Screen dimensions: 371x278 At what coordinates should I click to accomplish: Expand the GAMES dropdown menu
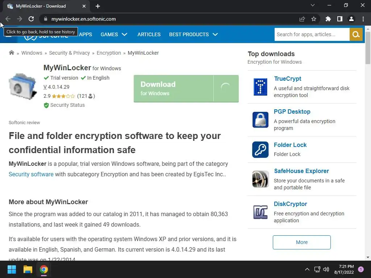click(114, 34)
